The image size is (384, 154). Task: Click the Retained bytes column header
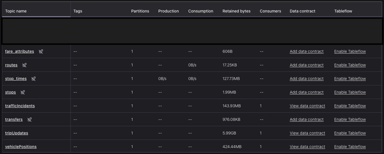pos(236,11)
